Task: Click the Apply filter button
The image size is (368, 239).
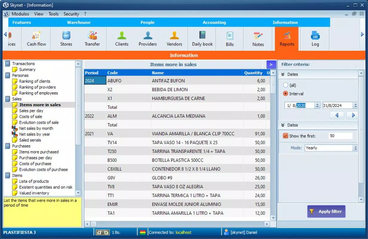Action: (x=326, y=212)
